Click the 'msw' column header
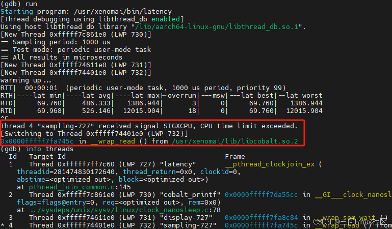Screen dimensions: 392x229 click(219, 96)
